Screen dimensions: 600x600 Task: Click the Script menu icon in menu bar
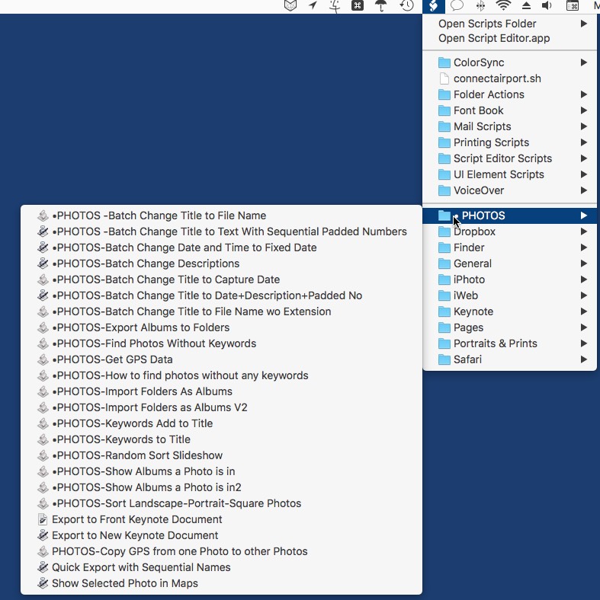click(433, 6)
